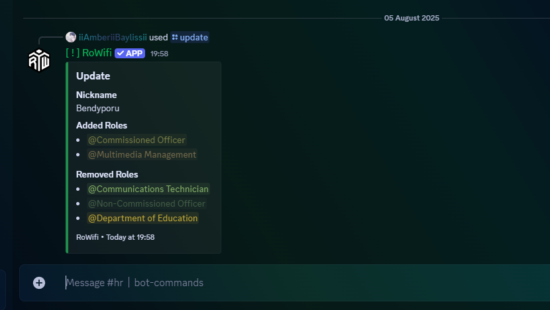
Task: Select the @Multimedia Management role mention
Action: (x=142, y=154)
